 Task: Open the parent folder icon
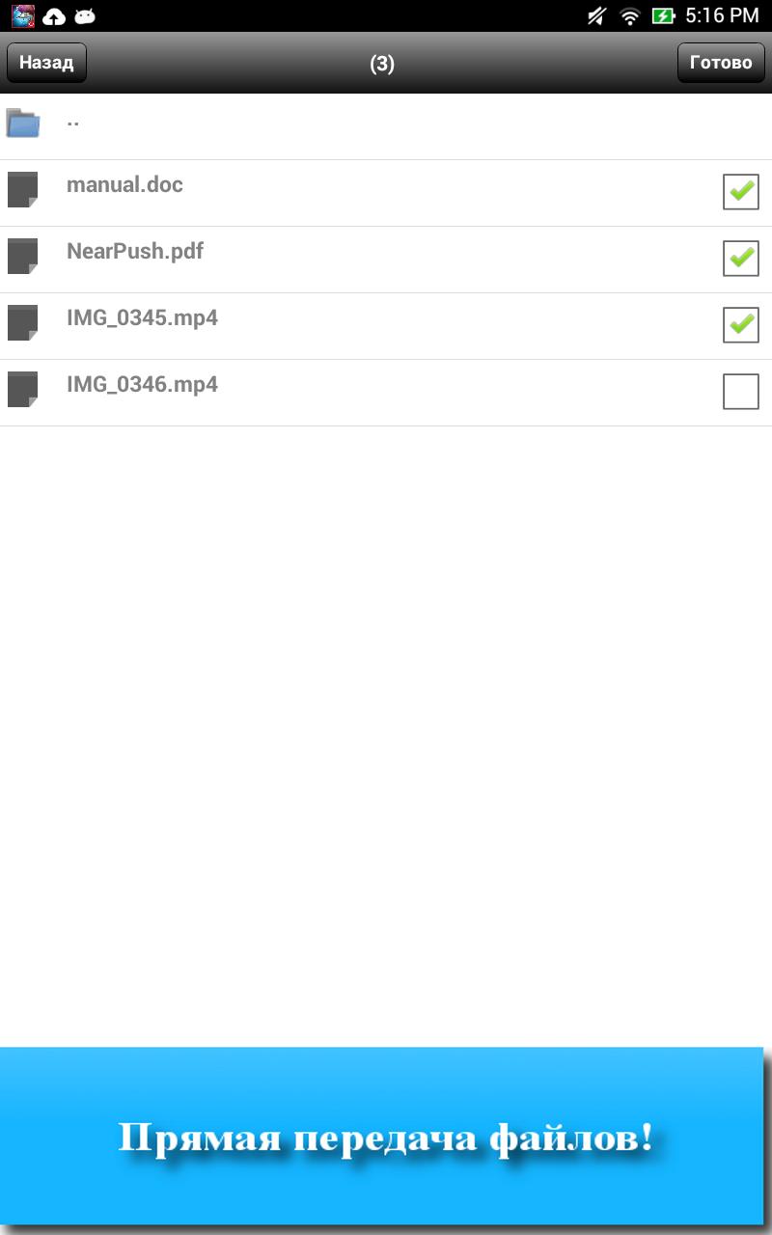(x=22, y=123)
